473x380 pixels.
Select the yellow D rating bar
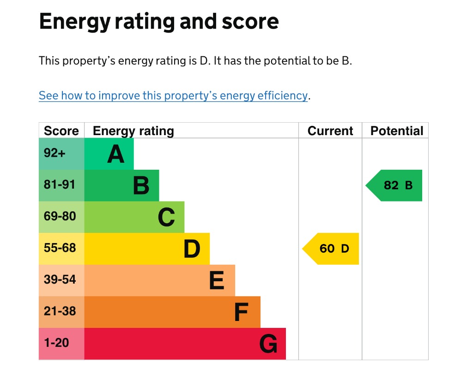[x=147, y=249]
